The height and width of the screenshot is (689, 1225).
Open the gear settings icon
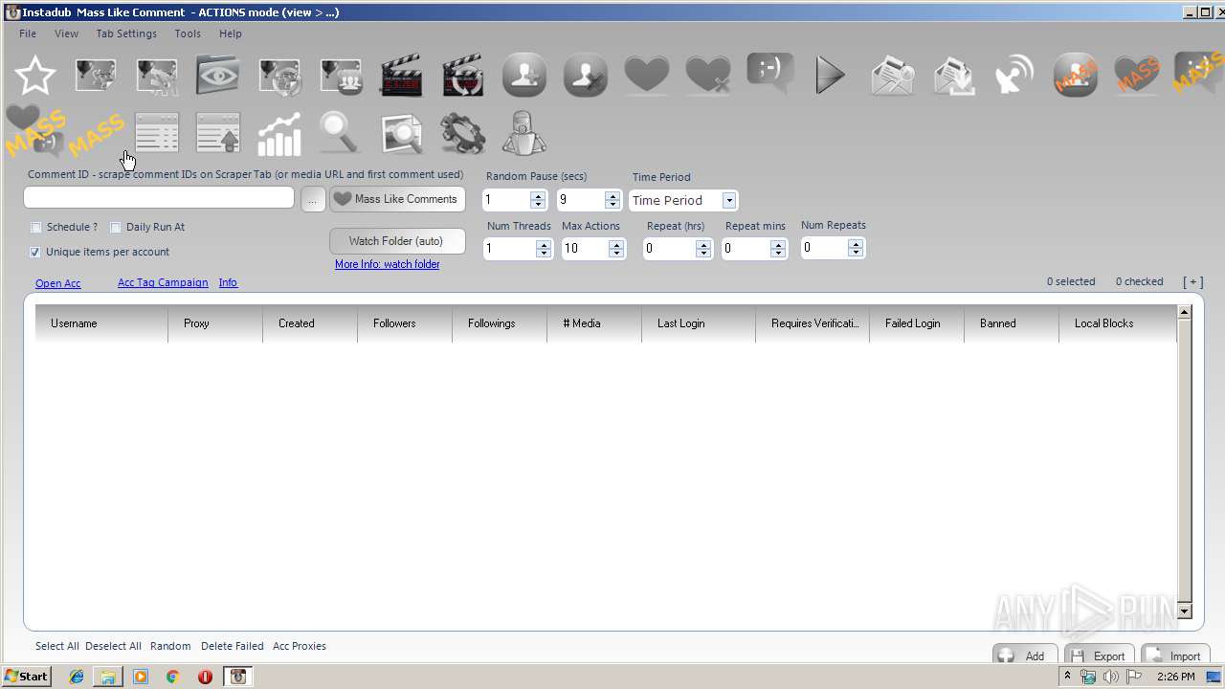463,133
